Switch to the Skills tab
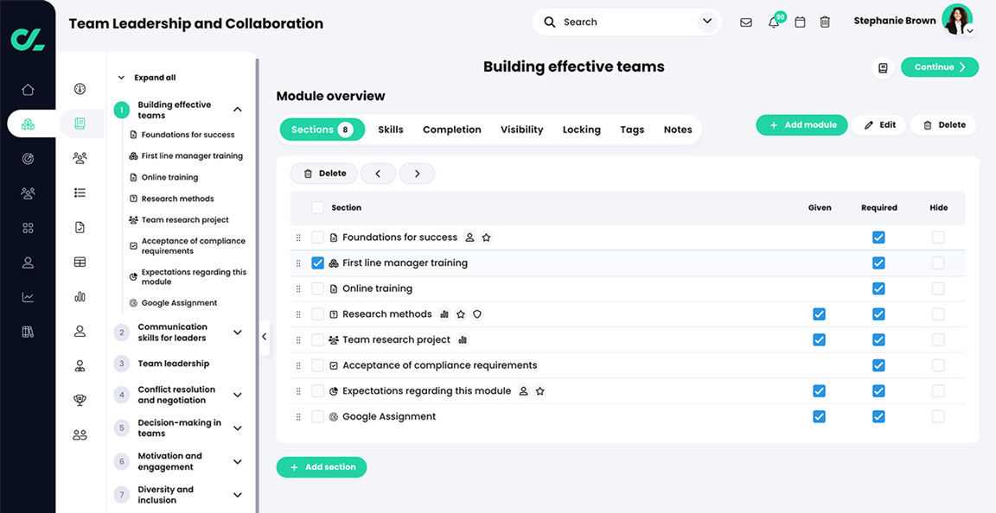996x513 pixels. coord(390,129)
